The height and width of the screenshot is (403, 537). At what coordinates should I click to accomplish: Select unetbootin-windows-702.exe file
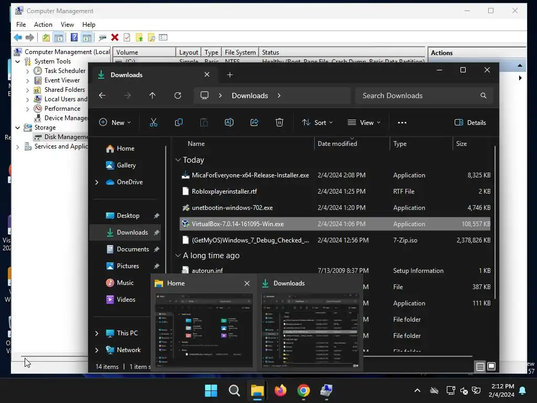point(335,208)
